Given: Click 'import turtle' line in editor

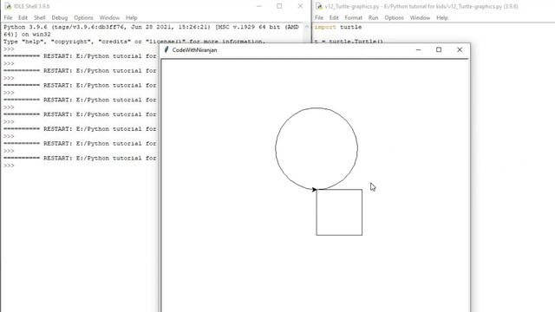Looking at the screenshot, I should (338, 27).
